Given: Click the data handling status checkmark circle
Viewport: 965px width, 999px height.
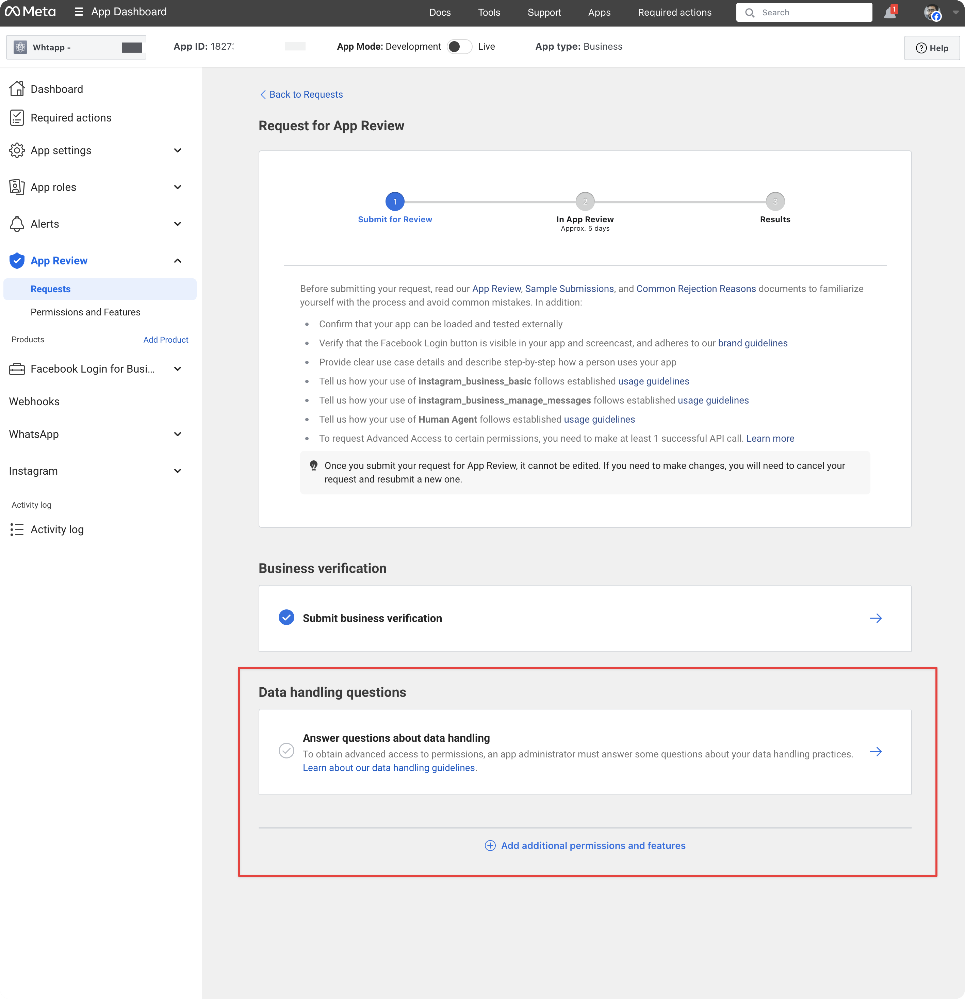Looking at the screenshot, I should (287, 751).
